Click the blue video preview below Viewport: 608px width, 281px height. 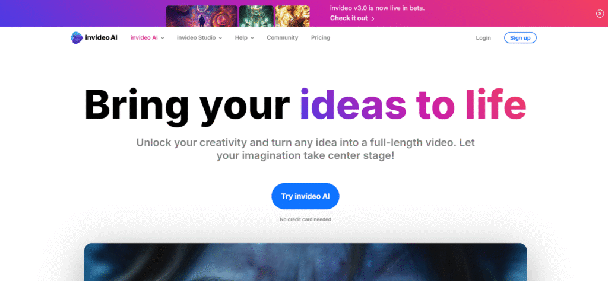pos(306,262)
